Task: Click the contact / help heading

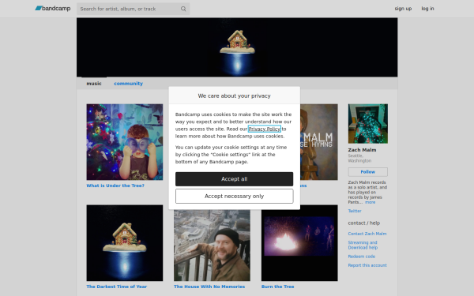Action: (364, 223)
